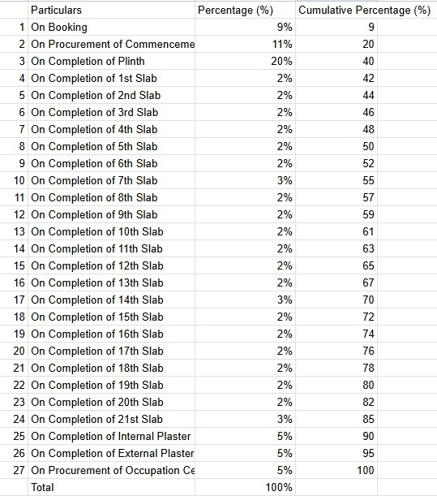
Task: Click the Total label cell
Action: click(111, 487)
